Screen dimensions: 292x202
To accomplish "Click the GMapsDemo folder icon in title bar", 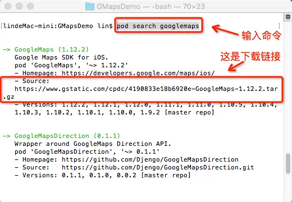I will [x=90, y=6].
